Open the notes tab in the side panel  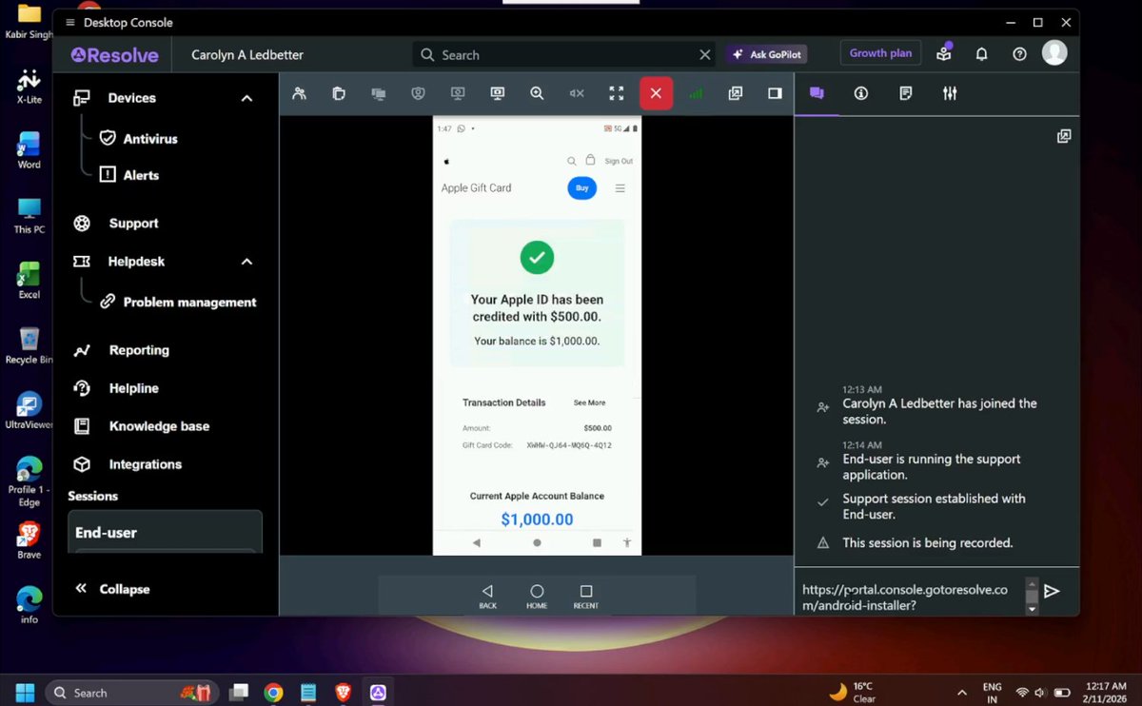click(906, 93)
